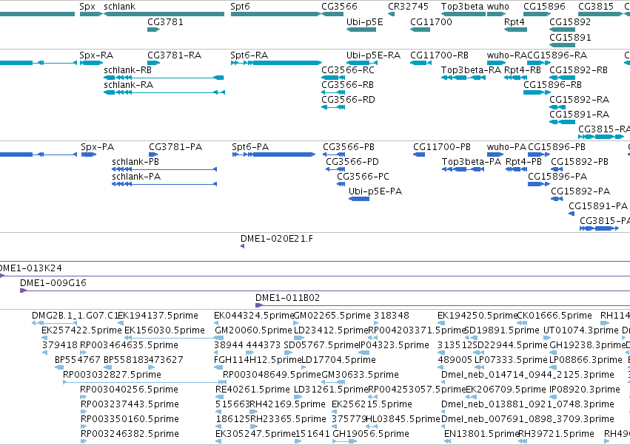Click protein Top3beta-PA
Viewport: 630px width, 445px height.
coord(472,162)
